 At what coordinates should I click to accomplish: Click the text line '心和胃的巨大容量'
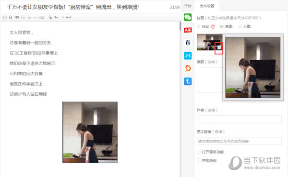pos(26,74)
